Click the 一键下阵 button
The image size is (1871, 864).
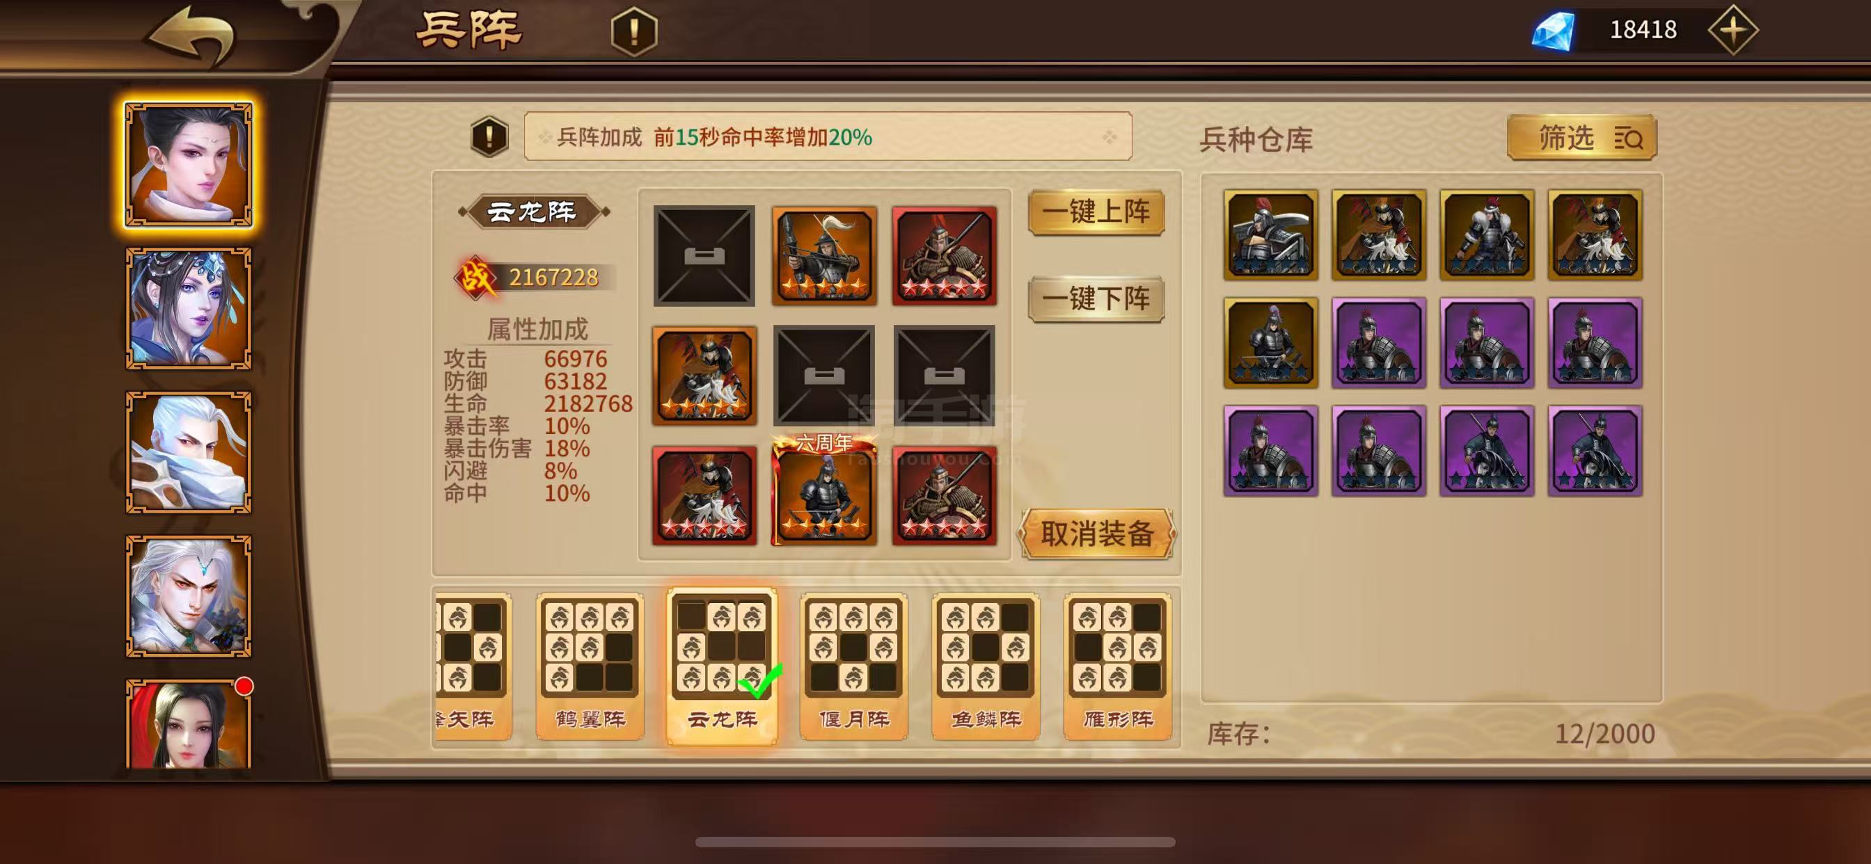tap(1097, 298)
